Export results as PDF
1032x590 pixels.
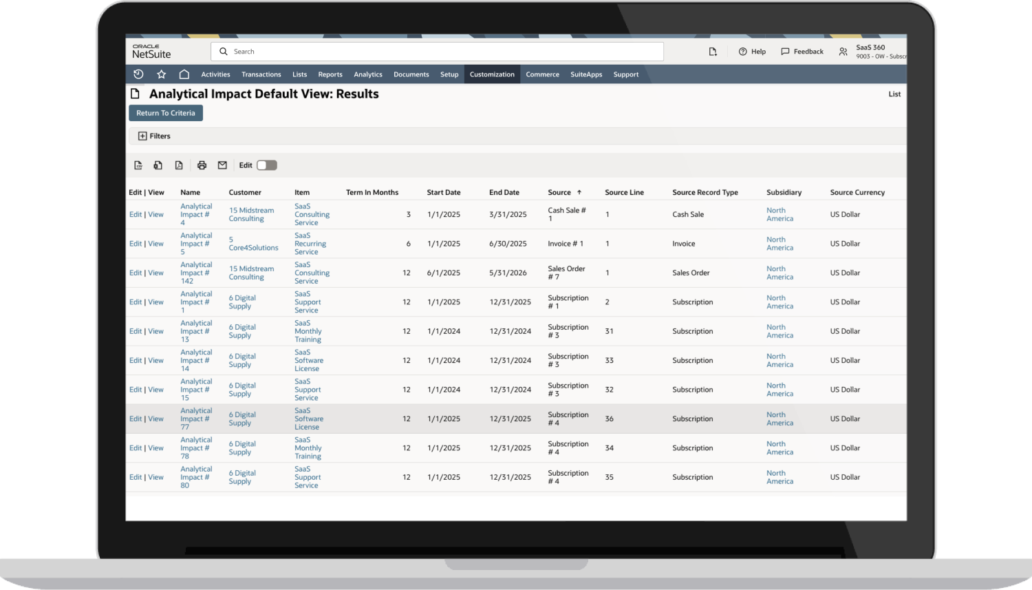[x=179, y=165]
